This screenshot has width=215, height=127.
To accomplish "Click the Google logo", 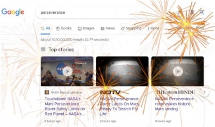I will [13, 12].
